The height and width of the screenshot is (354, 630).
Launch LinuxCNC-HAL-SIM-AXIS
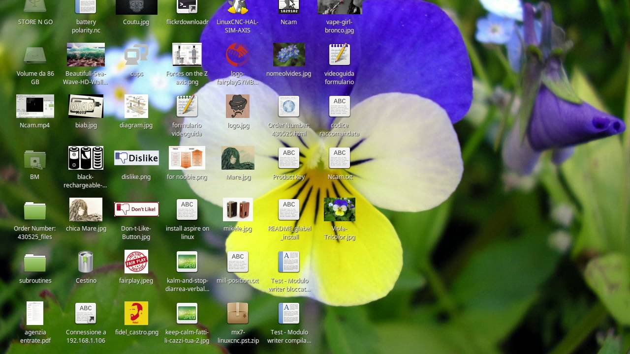(238, 7)
